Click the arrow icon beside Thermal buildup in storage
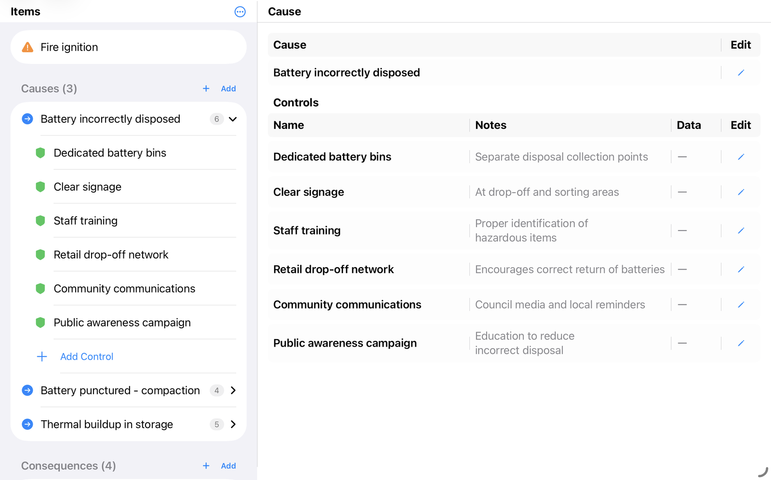The image size is (771, 480). 27,424
